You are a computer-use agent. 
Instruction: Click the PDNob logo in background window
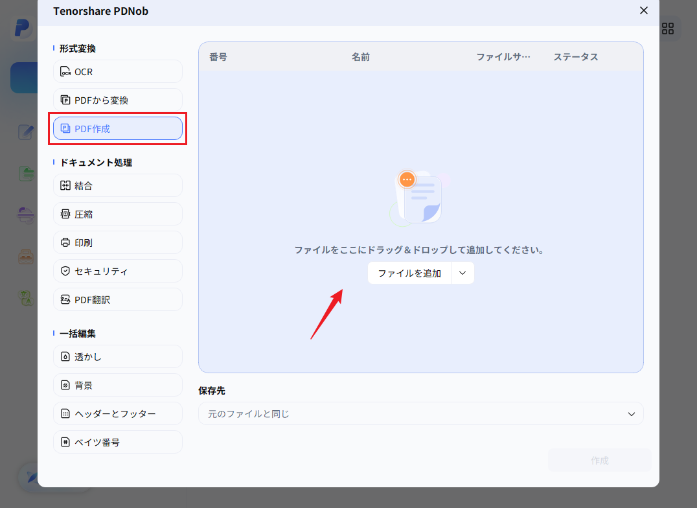[22, 29]
